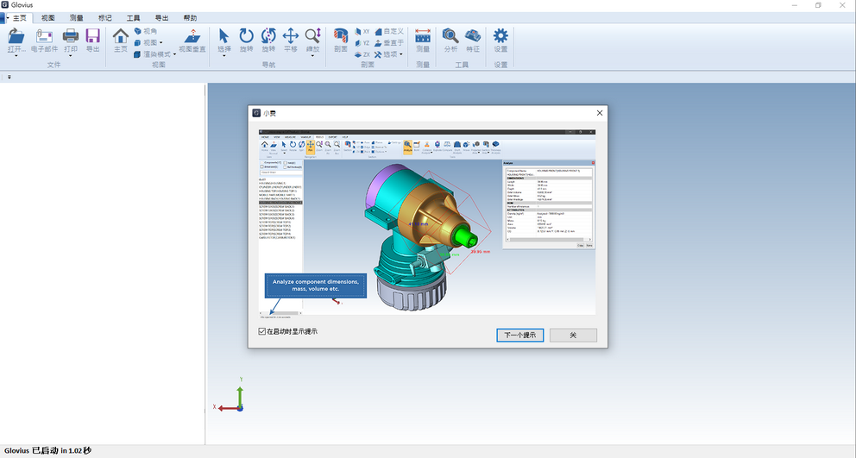The width and height of the screenshot is (856, 458).
Task: Close the tip dialog with the X
Action: tap(600, 113)
